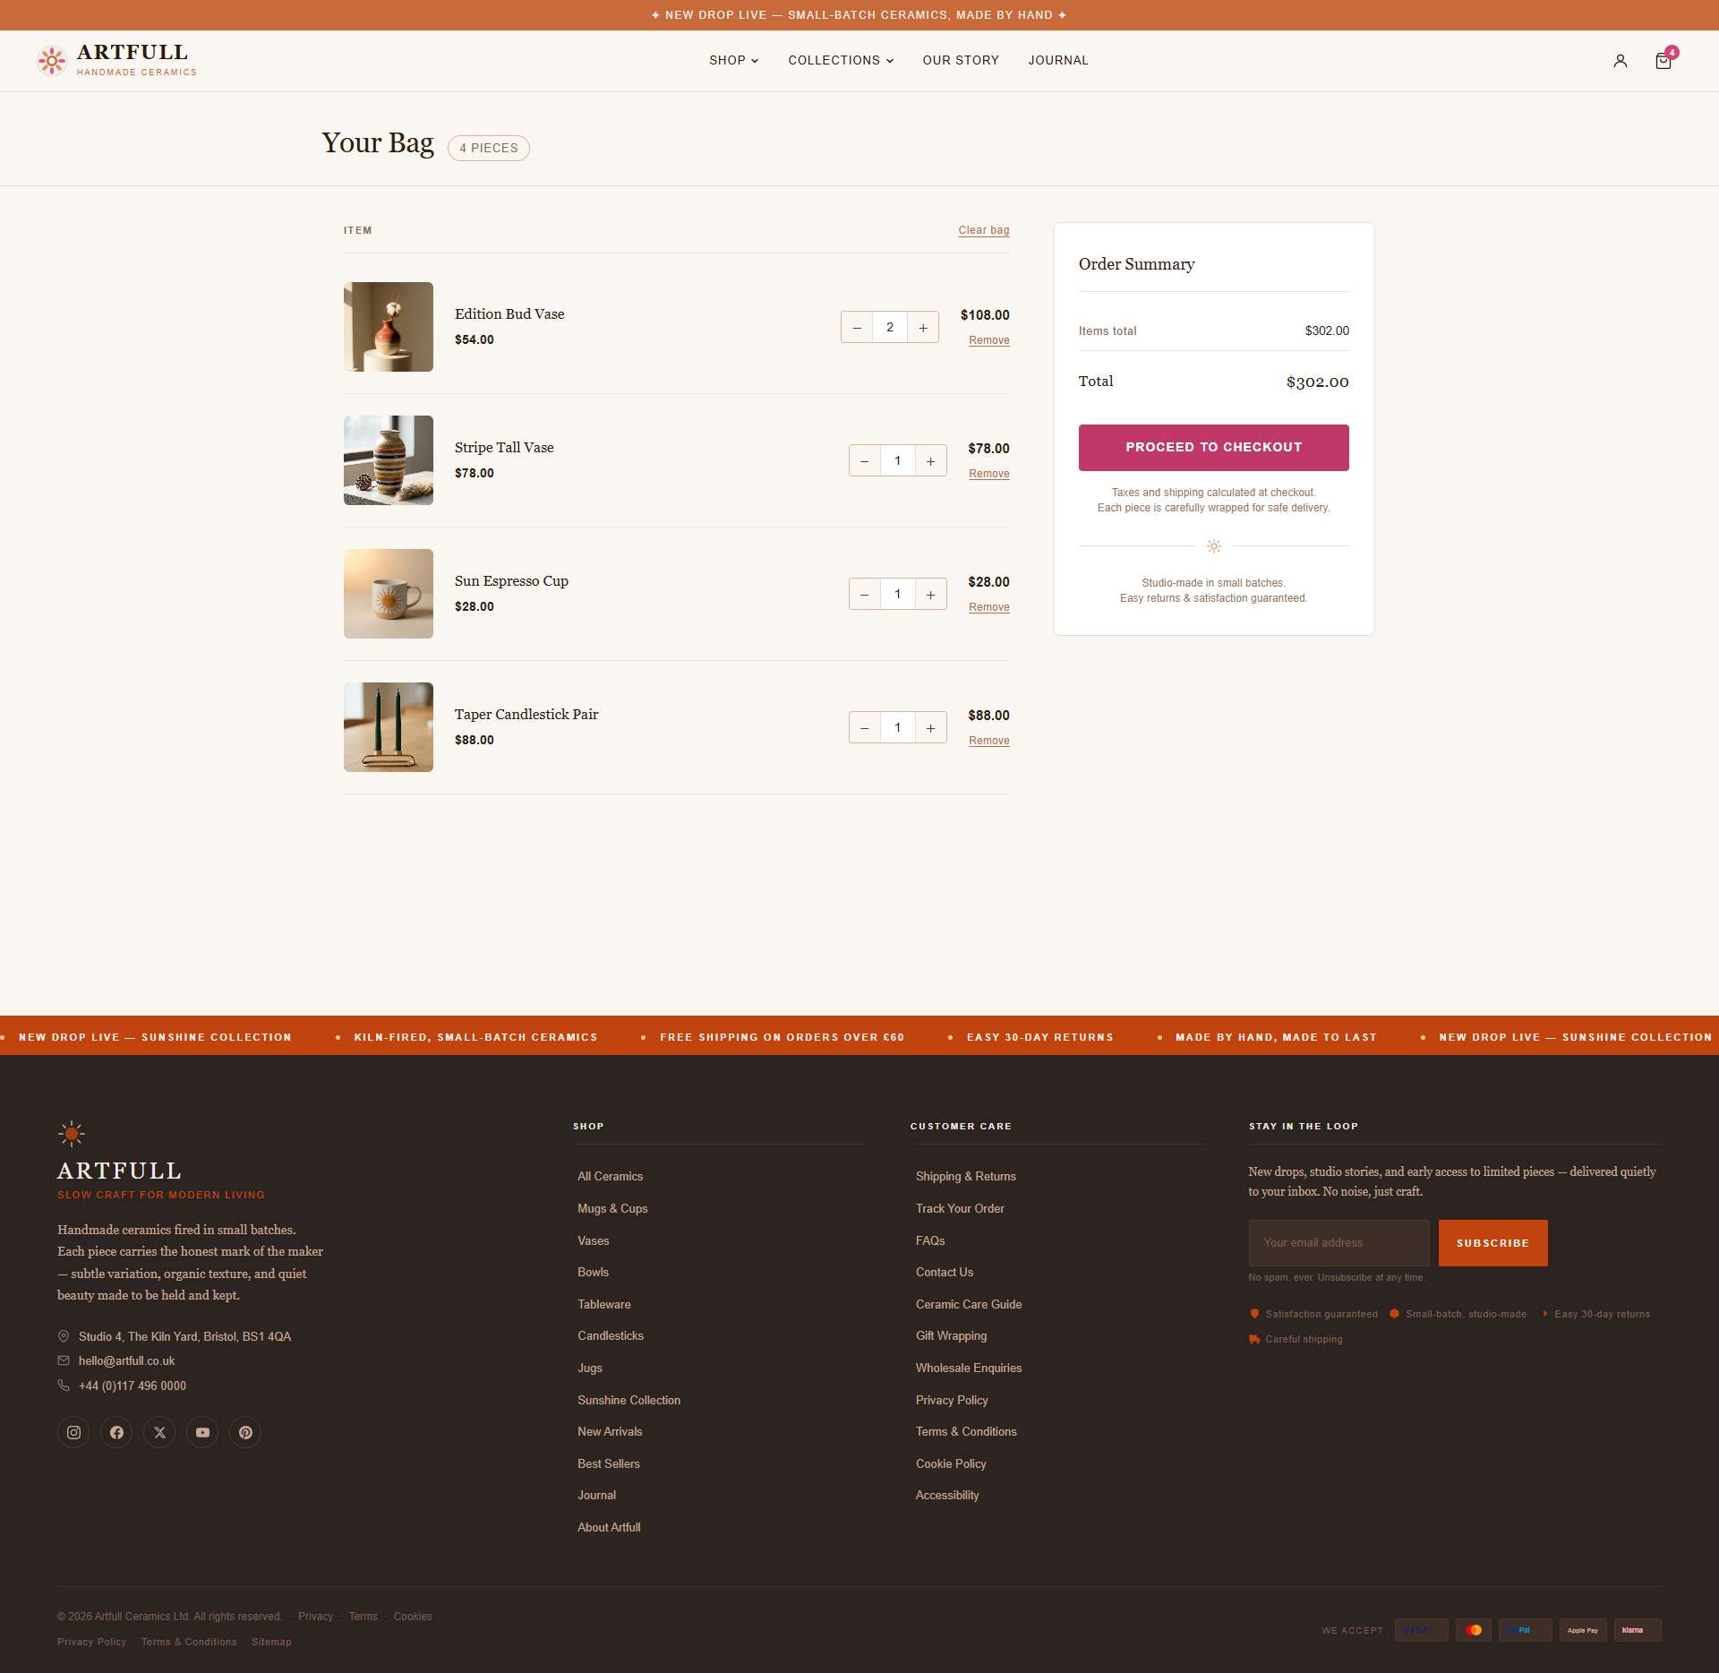Click the map pin address icon

pyautogui.click(x=64, y=1337)
